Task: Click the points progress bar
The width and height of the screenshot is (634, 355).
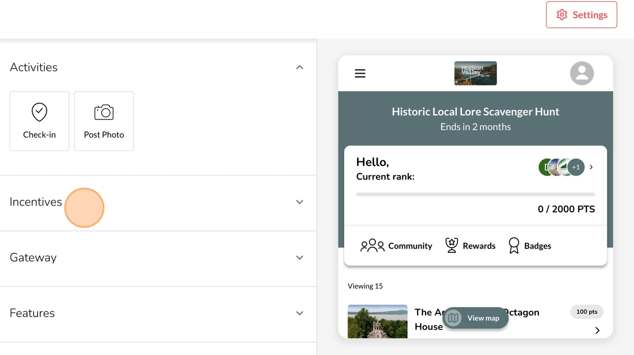Action: pyautogui.click(x=475, y=194)
